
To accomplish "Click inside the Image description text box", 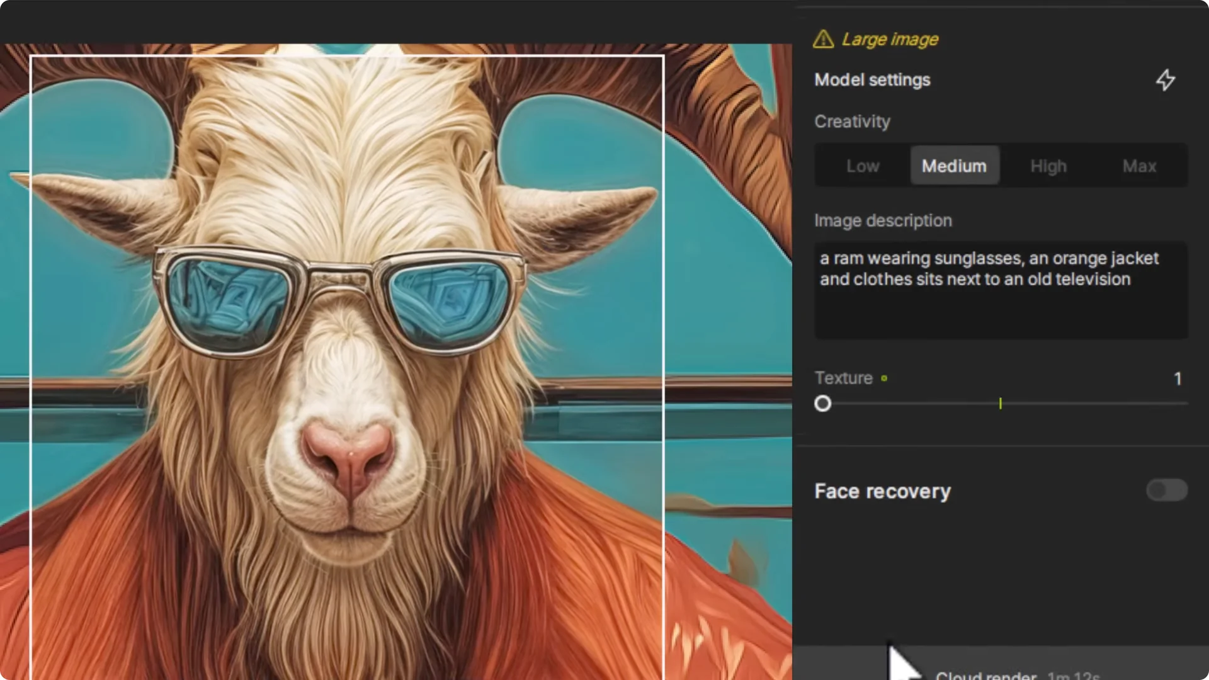I will pos(1000,290).
